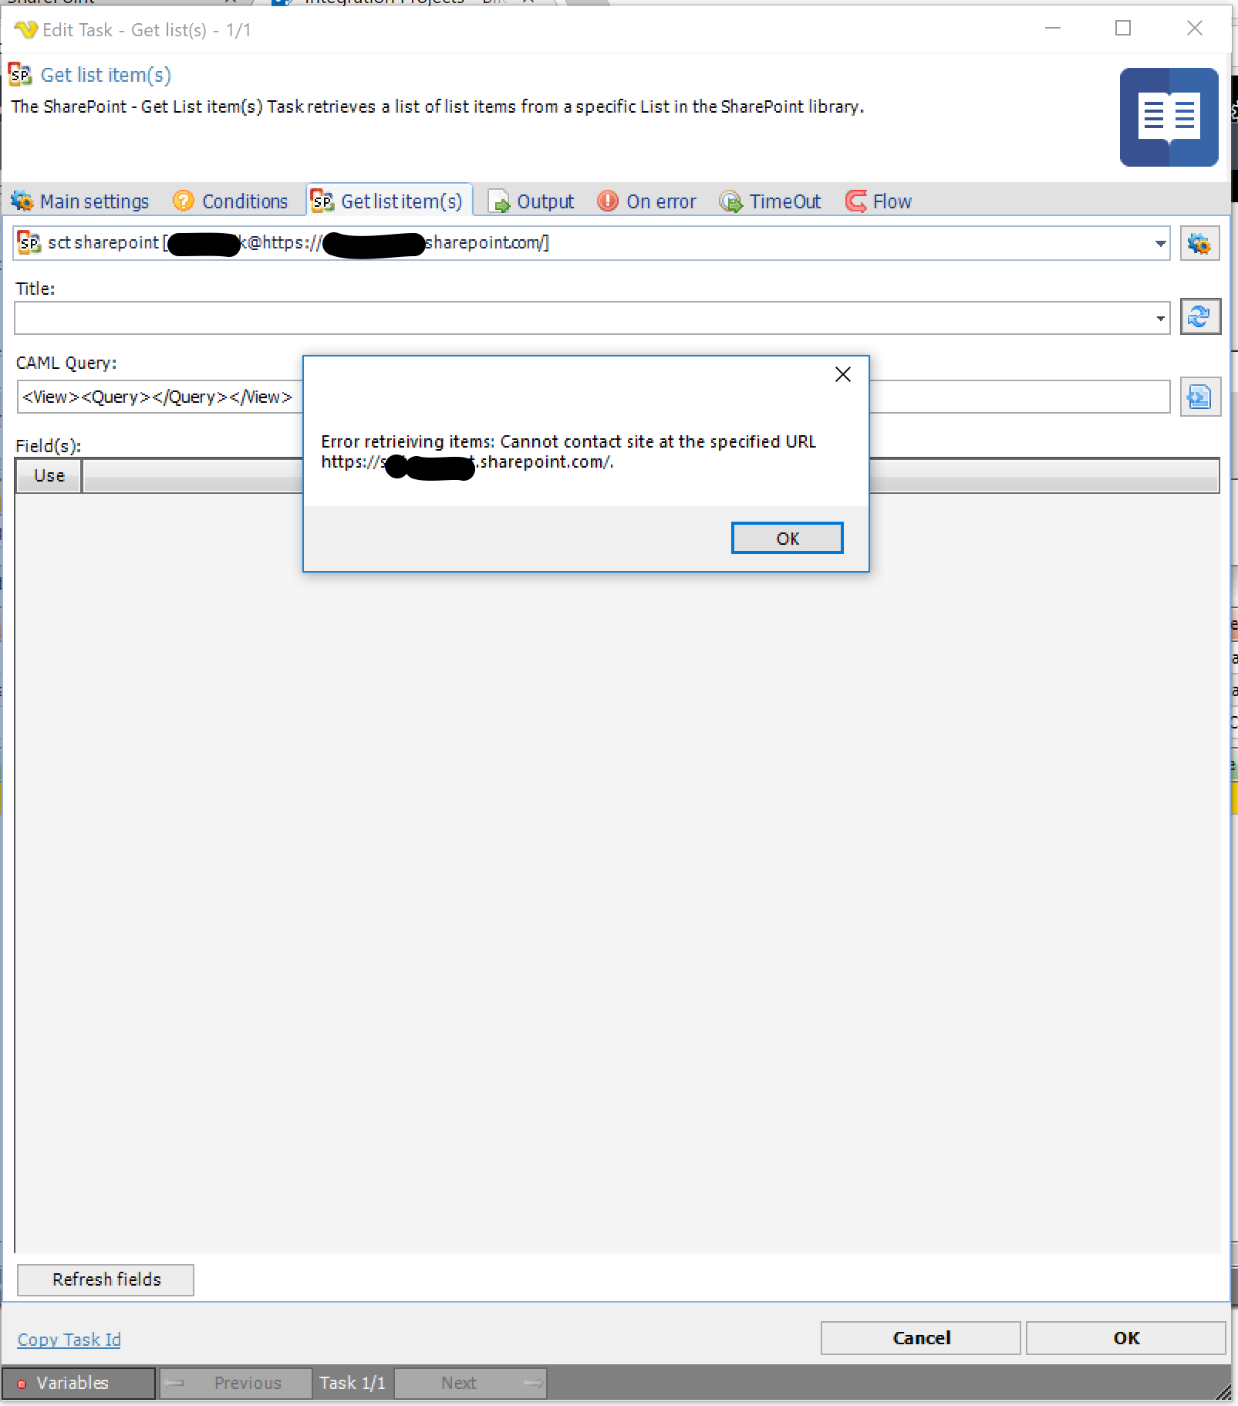Open the Main settings tab

click(x=81, y=201)
